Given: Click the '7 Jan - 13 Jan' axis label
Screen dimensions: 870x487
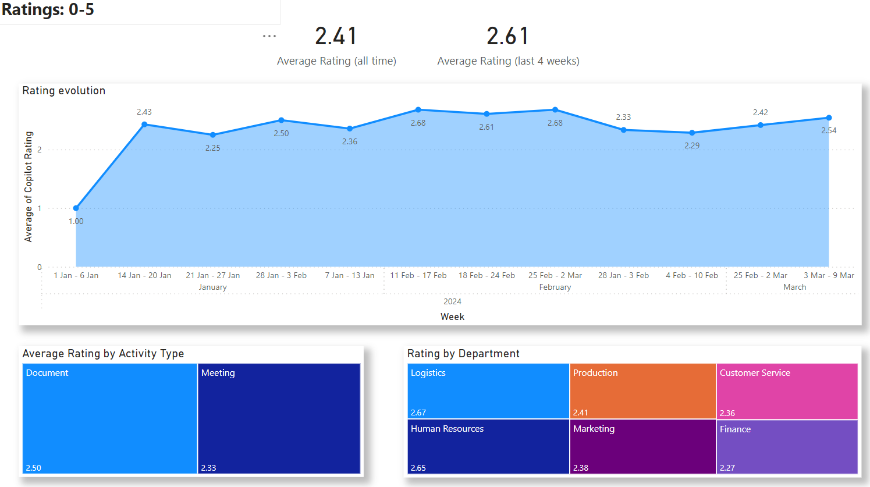Looking at the screenshot, I should click(x=350, y=275).
